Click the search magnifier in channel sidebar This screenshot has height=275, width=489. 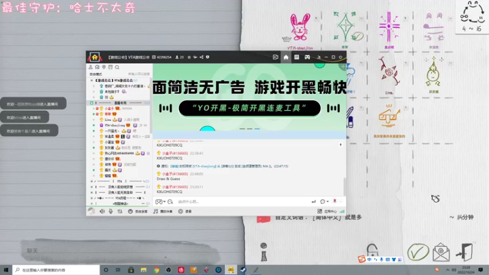117,67
